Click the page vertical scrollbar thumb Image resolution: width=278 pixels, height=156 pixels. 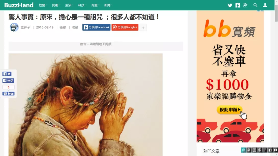tap(276, 13)
